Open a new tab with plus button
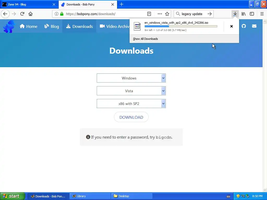Viewport: 267px width, 200px height. [x=122, y=4]
